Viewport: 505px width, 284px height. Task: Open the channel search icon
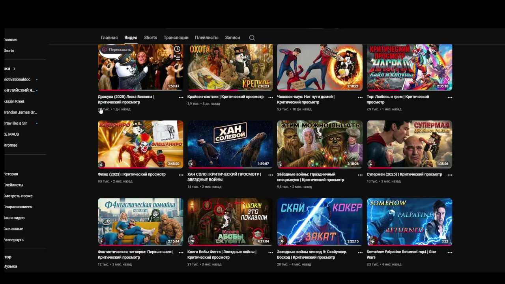(252, 38)
